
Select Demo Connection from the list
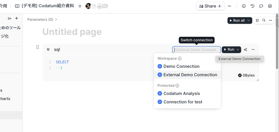click(181, 66)
